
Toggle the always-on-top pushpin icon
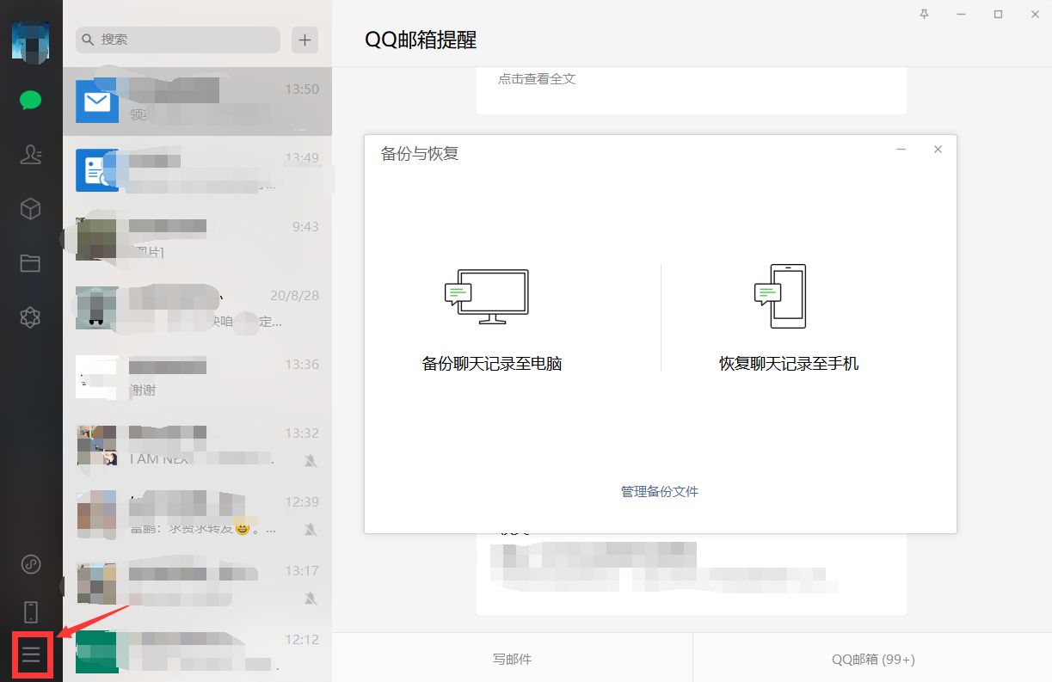[x=923, y=15]
